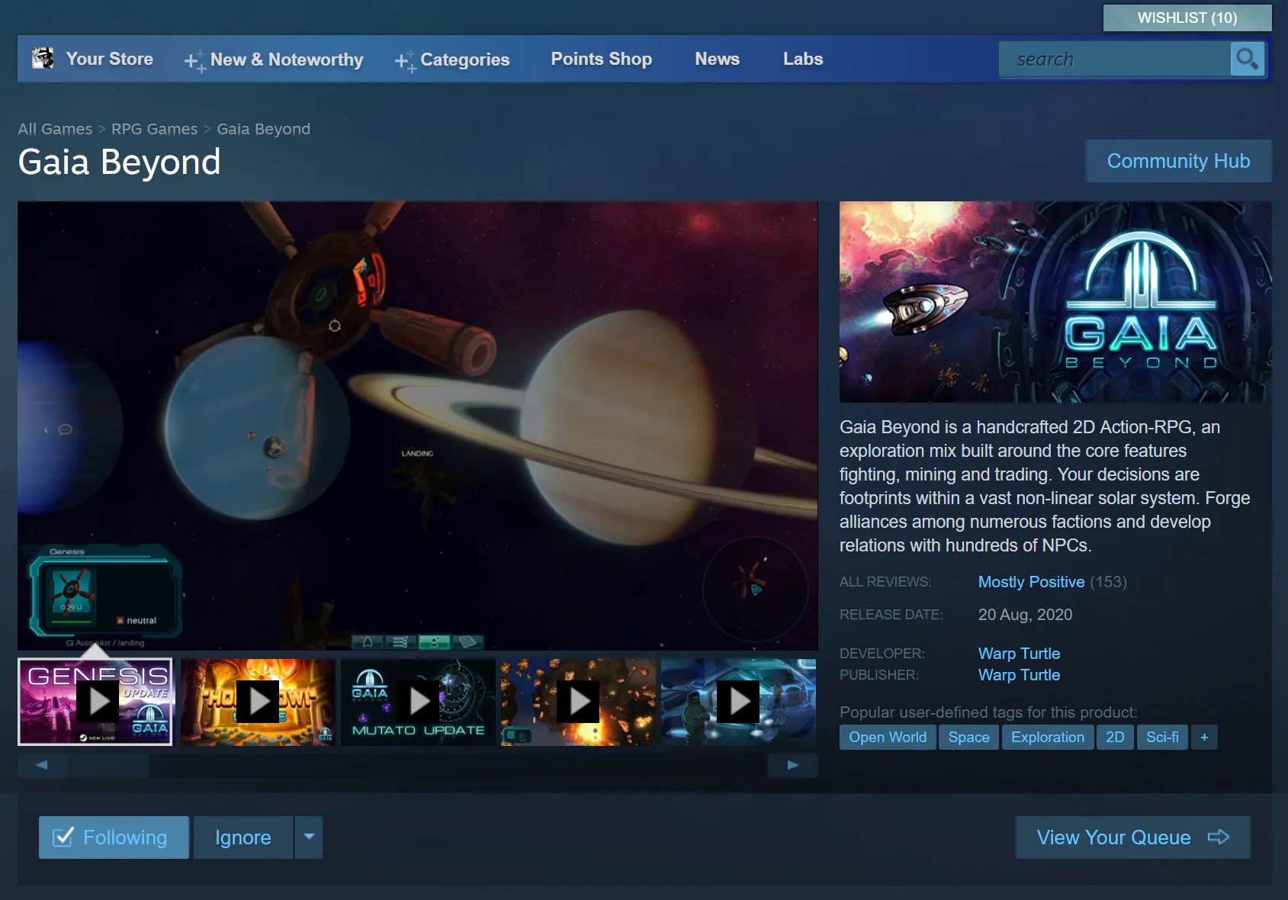
Task: Click the search magnifier icon
Action: pos(1248,59)
